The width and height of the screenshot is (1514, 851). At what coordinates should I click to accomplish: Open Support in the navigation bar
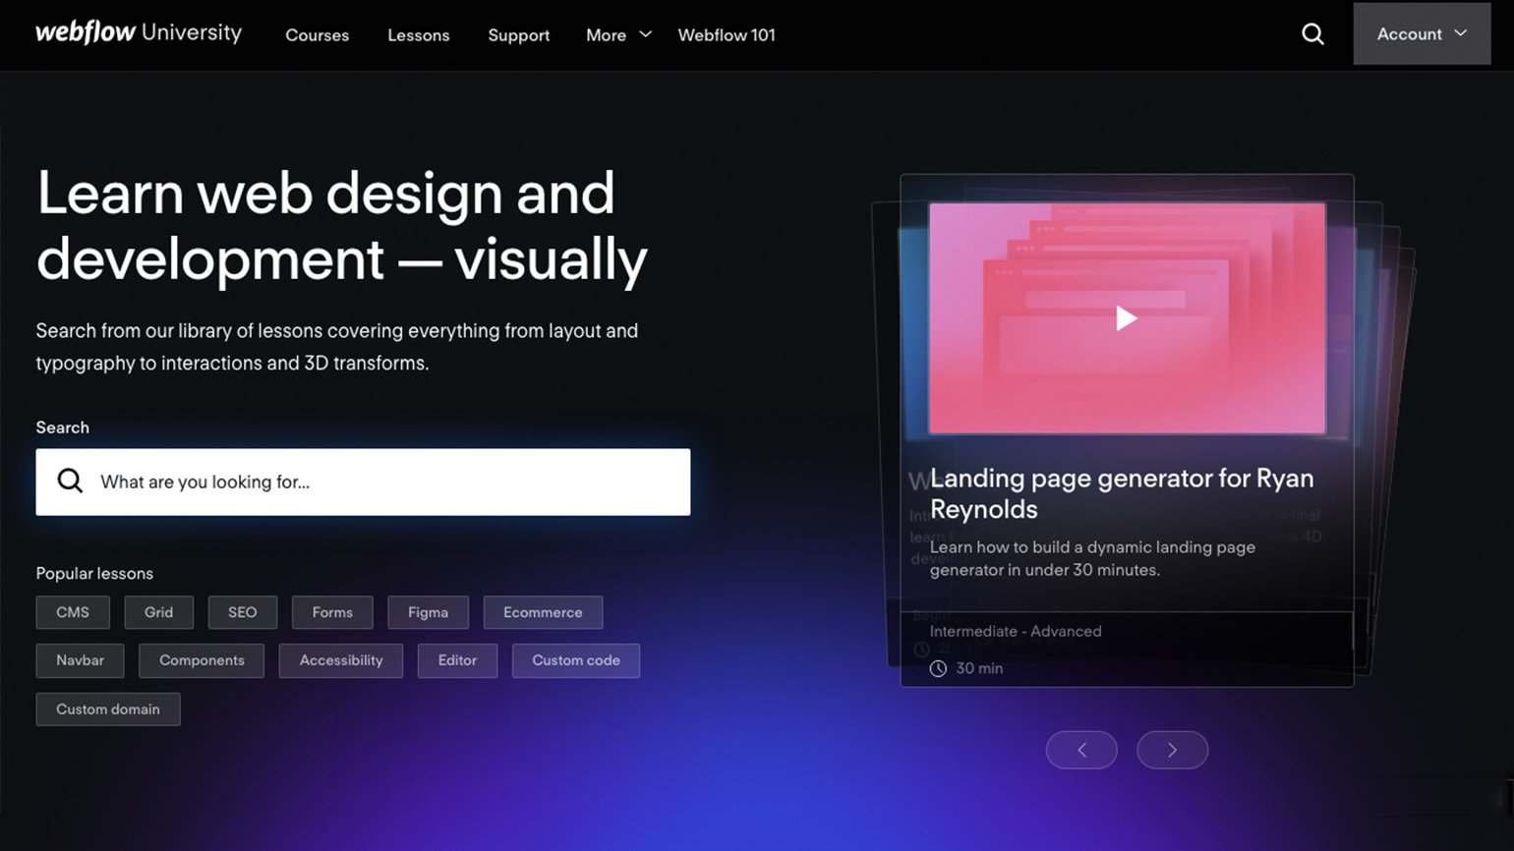[x=519, y=34]
